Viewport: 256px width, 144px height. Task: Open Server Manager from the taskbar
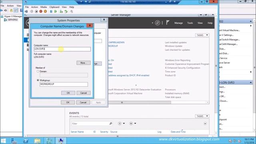tap(14, 141)
